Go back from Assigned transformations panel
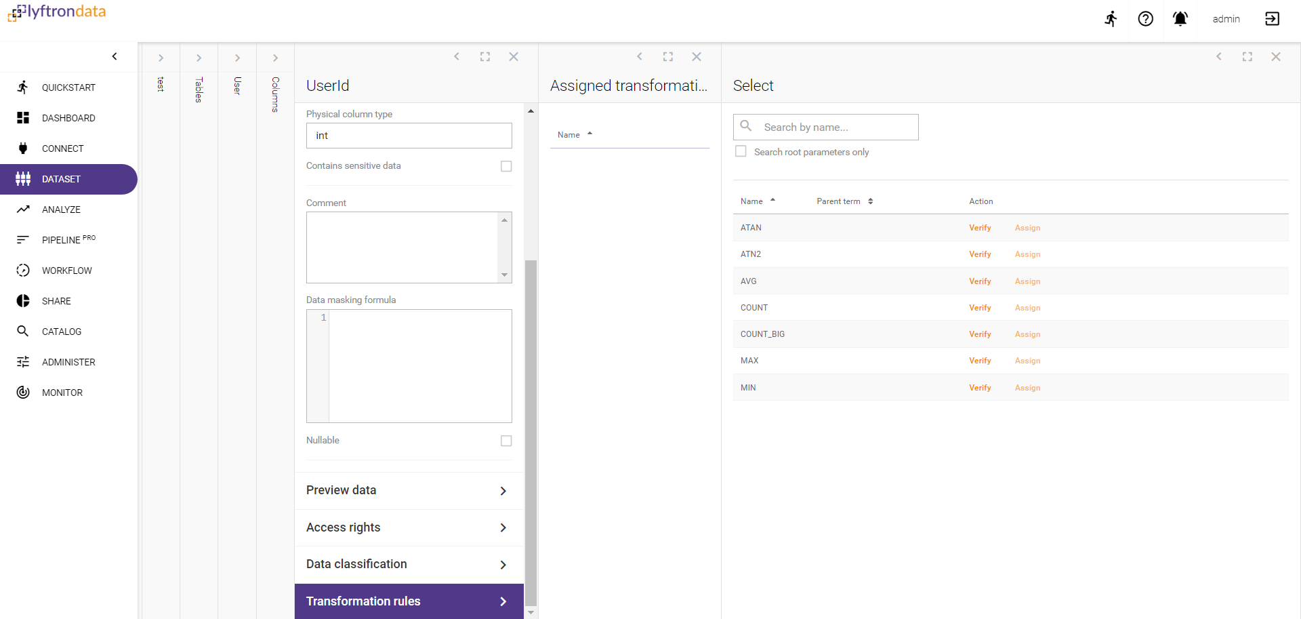 tap(640, 56)
